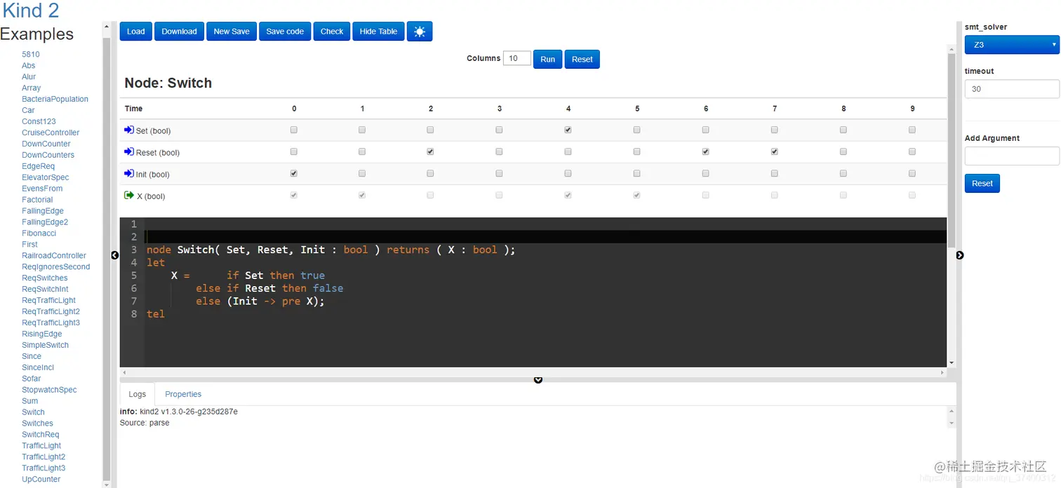Check Init at time 1
The height and width of the screenshot is (488, 1061).
tap(362, 173)
